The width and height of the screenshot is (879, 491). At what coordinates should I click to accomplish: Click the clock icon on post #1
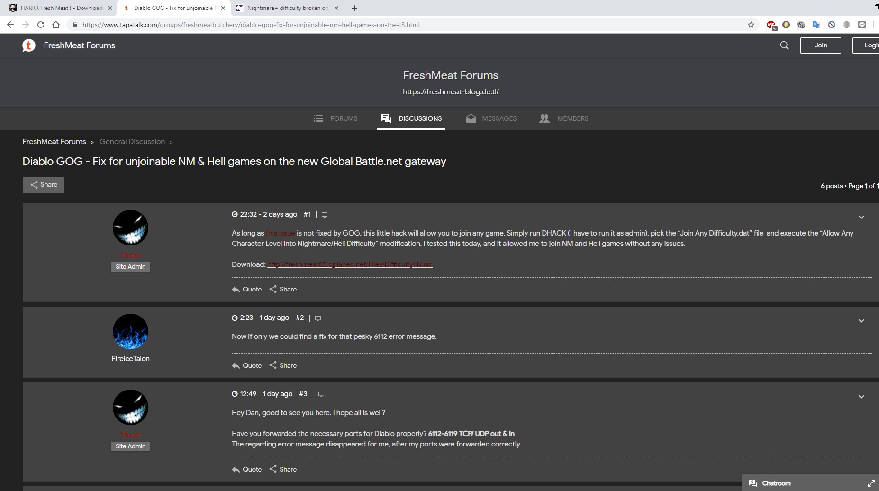tap(235, 214)
